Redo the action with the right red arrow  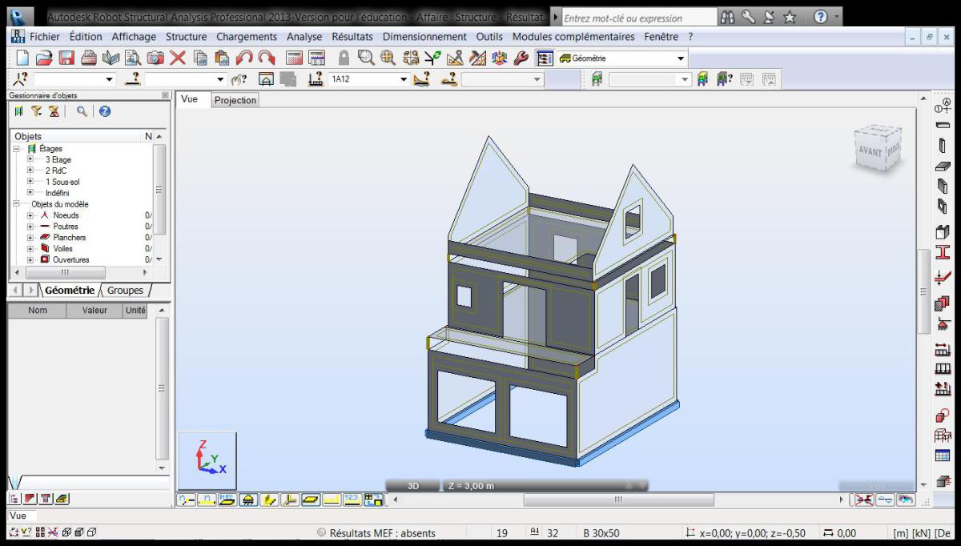[x=266, y=58]
